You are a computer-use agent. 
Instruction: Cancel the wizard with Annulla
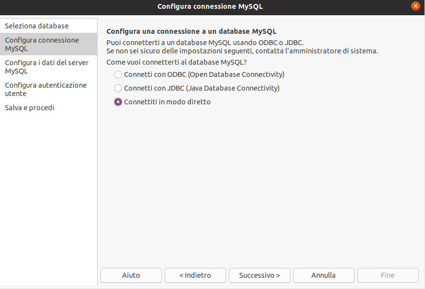(x=324, y=275)
